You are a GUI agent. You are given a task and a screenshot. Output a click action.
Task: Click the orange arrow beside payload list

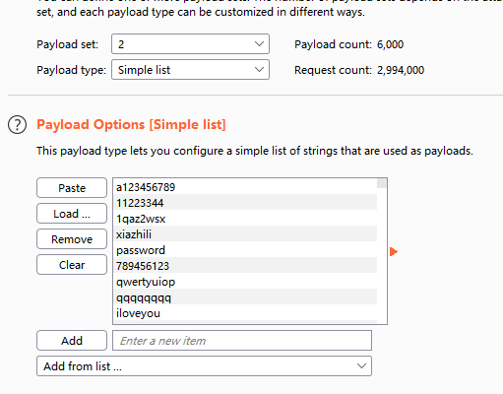pos(394,252)
